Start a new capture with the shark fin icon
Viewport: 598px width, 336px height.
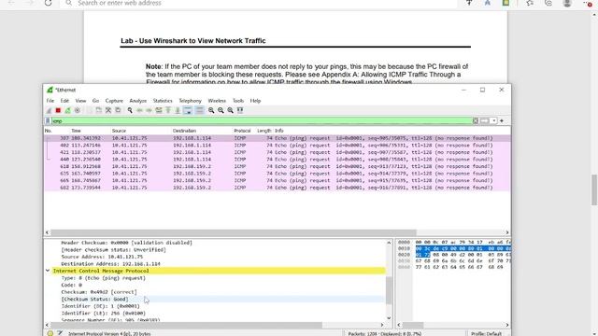(x=49, y=110)
